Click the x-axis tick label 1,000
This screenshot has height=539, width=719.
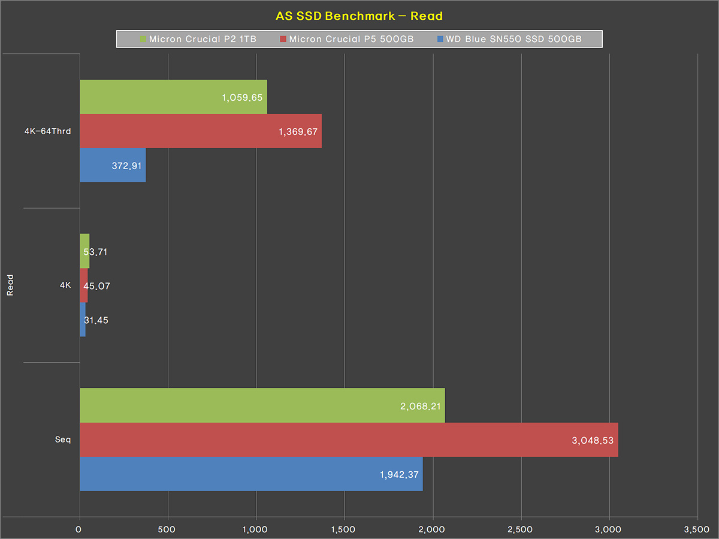256,529
